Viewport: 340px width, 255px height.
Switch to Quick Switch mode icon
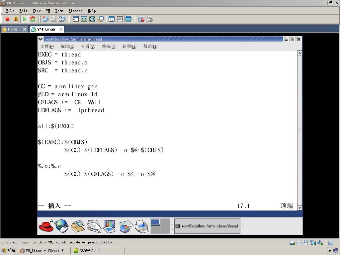pos(84,19)
